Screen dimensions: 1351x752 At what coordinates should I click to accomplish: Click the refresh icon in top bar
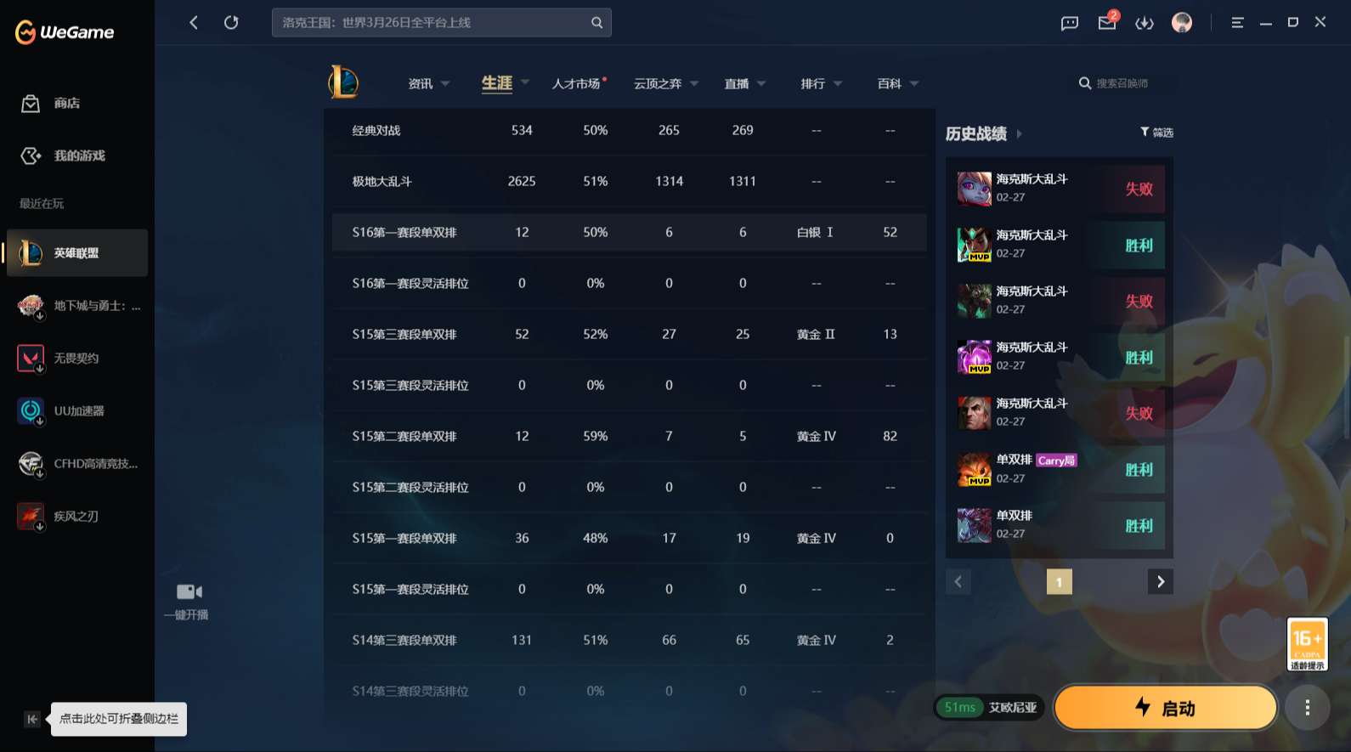[x=231, y=23]
